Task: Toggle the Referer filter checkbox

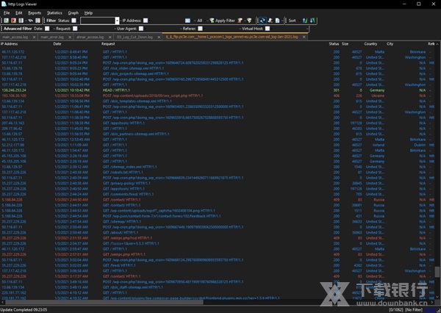Action: [200, 29]
